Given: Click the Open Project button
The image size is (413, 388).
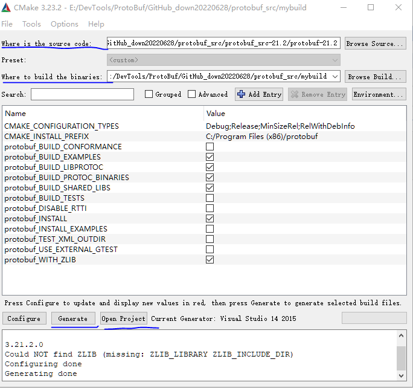Looking at the screenshot, I should point(124,318).
